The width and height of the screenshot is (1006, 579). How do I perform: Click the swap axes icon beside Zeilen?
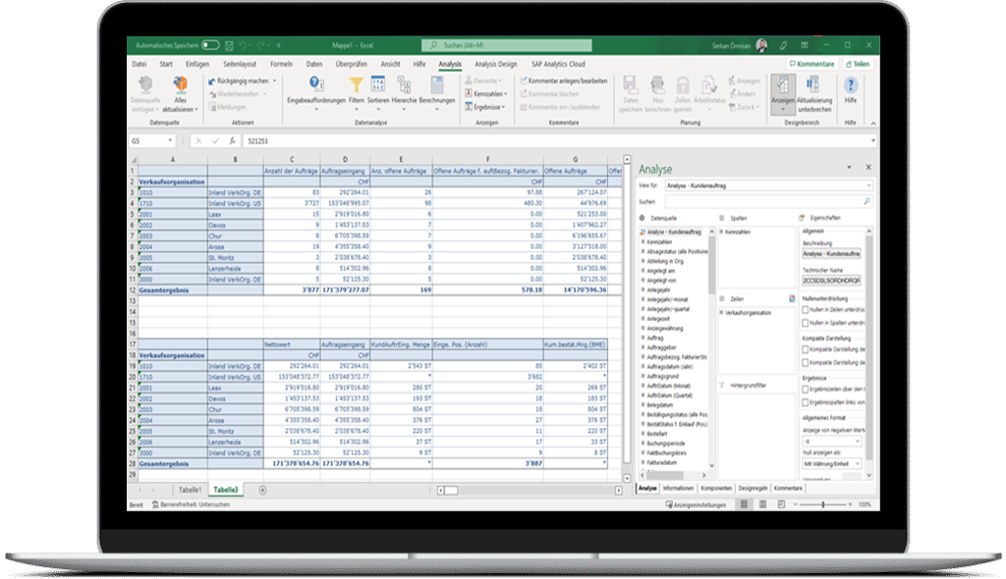[792, 298]
